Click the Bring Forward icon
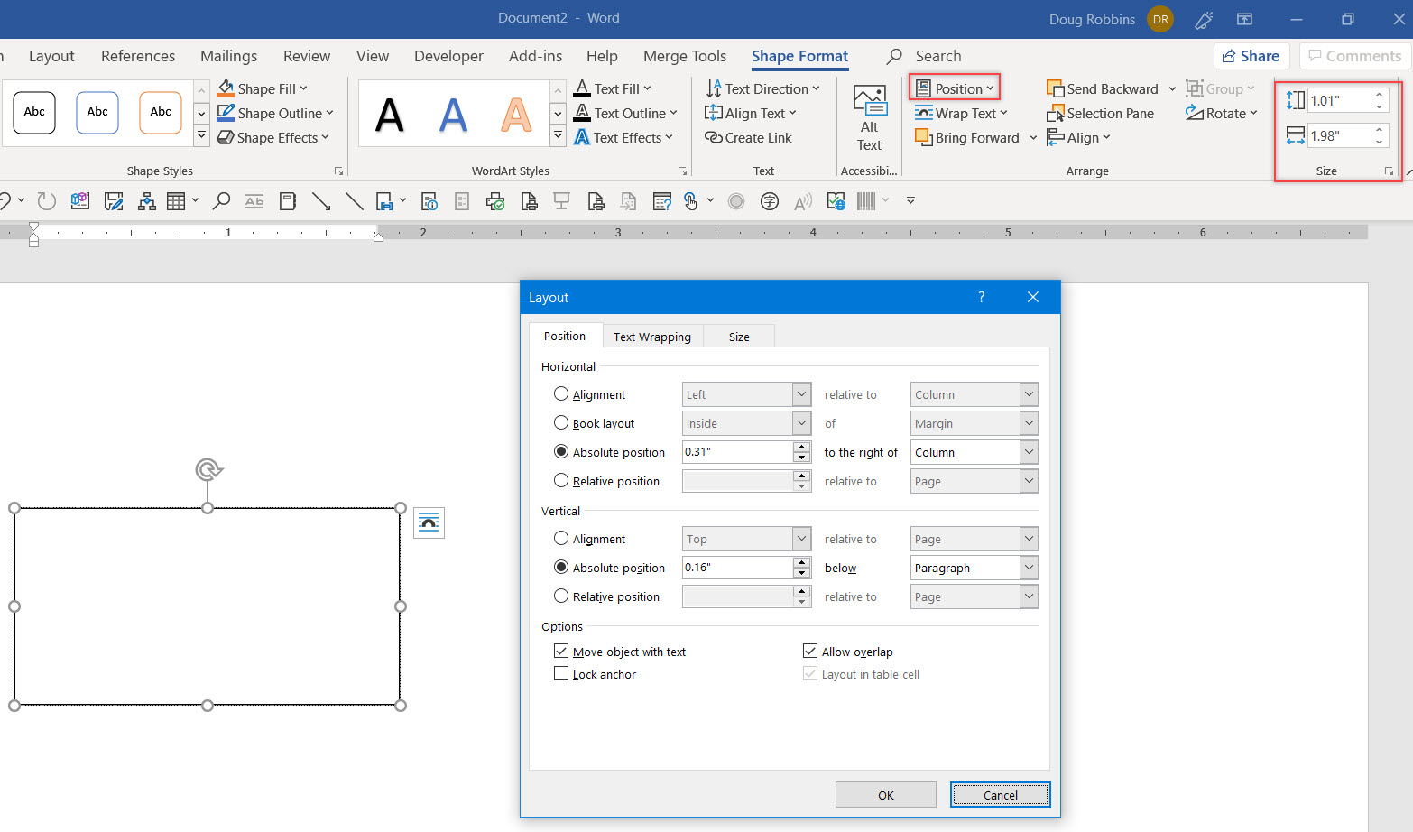Screen dimensions: 1413x832 coord(923,137)
